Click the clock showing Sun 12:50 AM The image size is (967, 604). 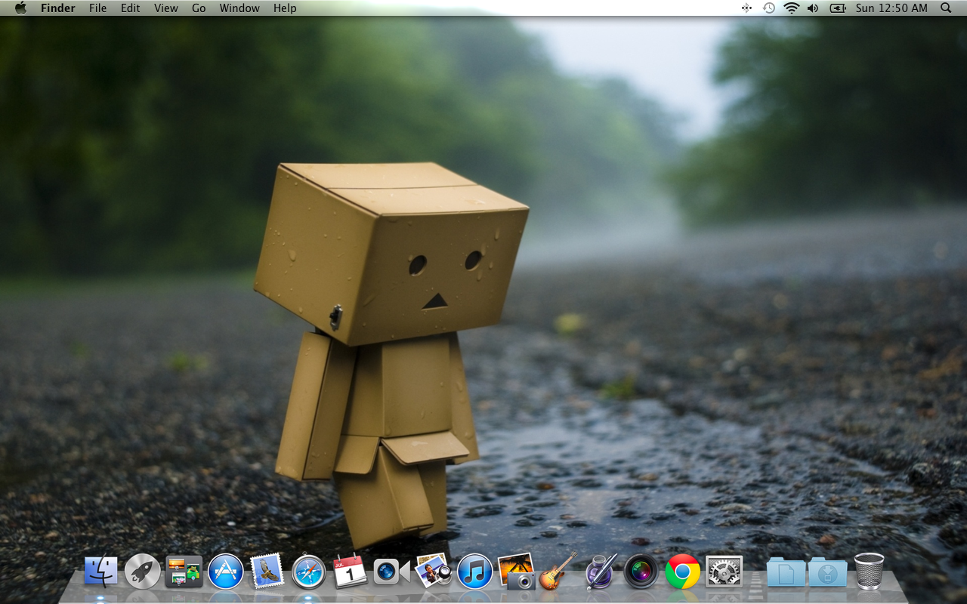click(x=891, y=8)
